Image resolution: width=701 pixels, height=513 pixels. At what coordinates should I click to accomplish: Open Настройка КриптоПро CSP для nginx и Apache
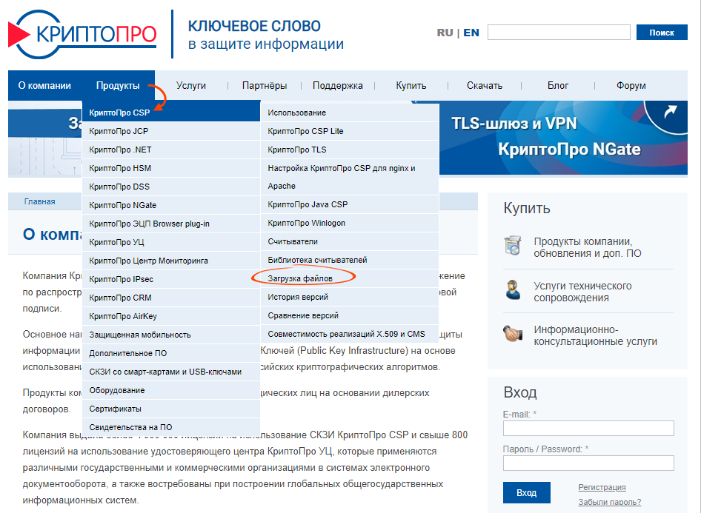[350, 177]
